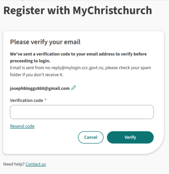Screen dimensions: 169x174
Task: Click the Please verify your email heading
Action: tap(45, 42)
